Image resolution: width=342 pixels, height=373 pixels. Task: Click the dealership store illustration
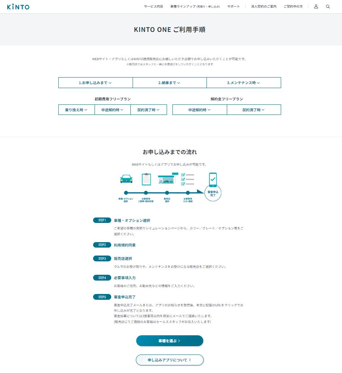pyautogui.click(x=167, y=179)
